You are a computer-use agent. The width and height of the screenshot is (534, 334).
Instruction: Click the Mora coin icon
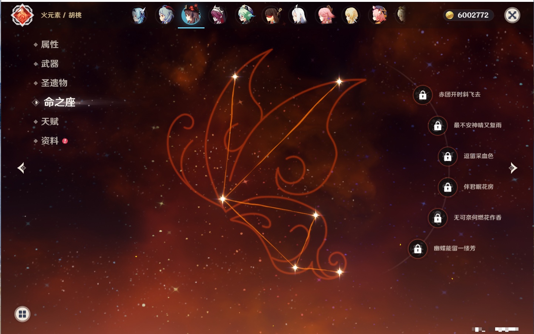click(x=450, y=15)
